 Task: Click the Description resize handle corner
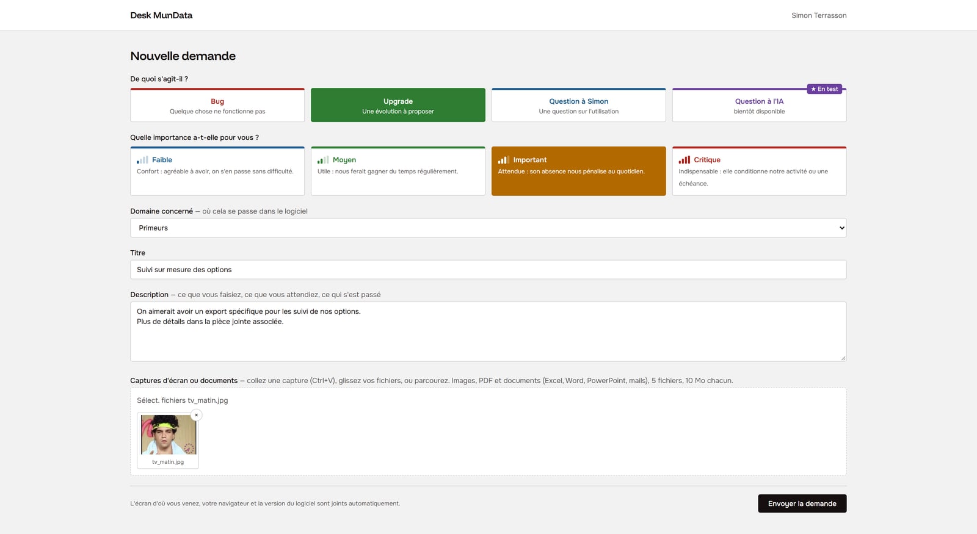coord(843,358)
